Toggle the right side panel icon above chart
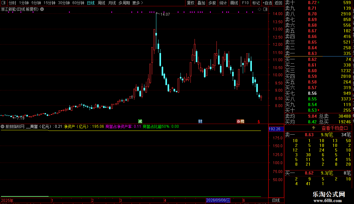The width and height of the screenshot is (354, 204). pos(265,9)
